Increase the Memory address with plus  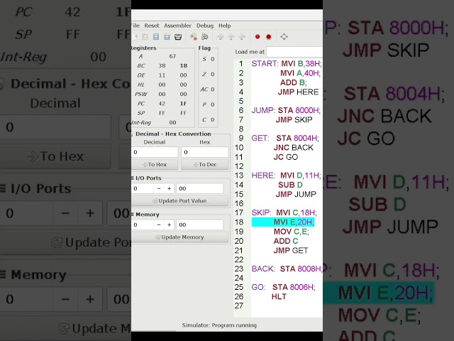click(169, 224)
